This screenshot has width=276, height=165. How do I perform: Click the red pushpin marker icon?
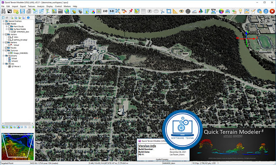[130, 11]
